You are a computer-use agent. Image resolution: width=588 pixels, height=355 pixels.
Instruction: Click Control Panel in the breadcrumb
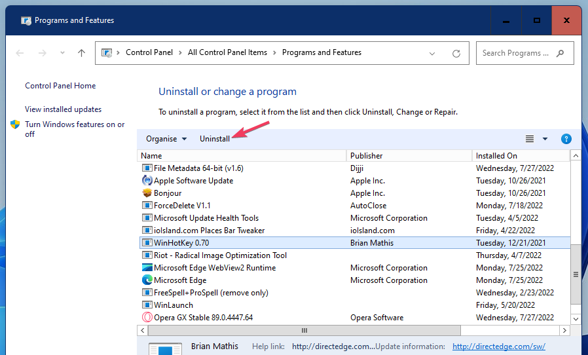[x=149, y=52]
